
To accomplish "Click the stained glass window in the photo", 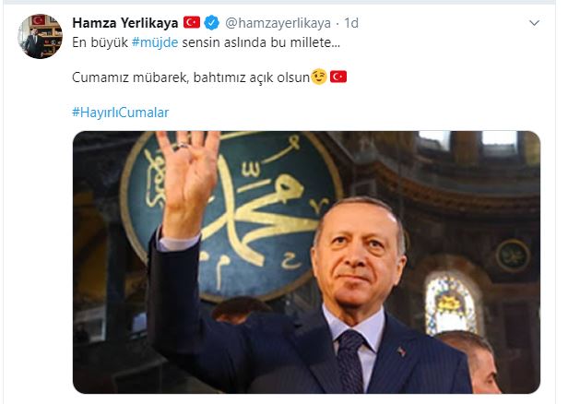I will click(x=450, y=305).
